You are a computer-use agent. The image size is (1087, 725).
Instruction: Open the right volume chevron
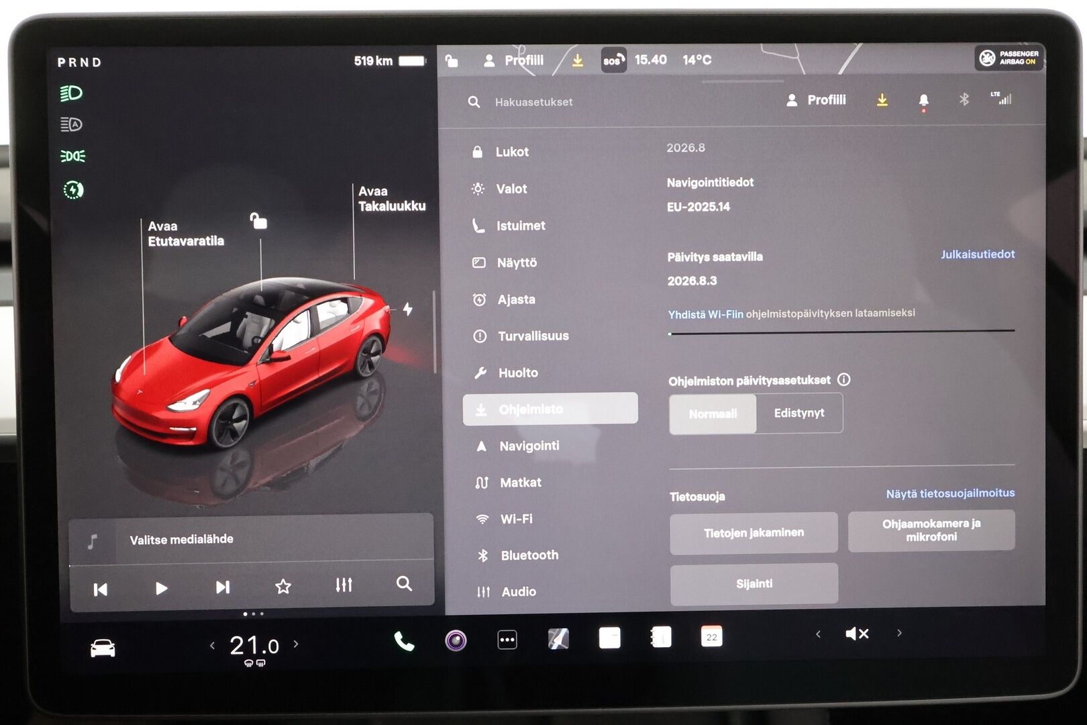click(899, 632)
